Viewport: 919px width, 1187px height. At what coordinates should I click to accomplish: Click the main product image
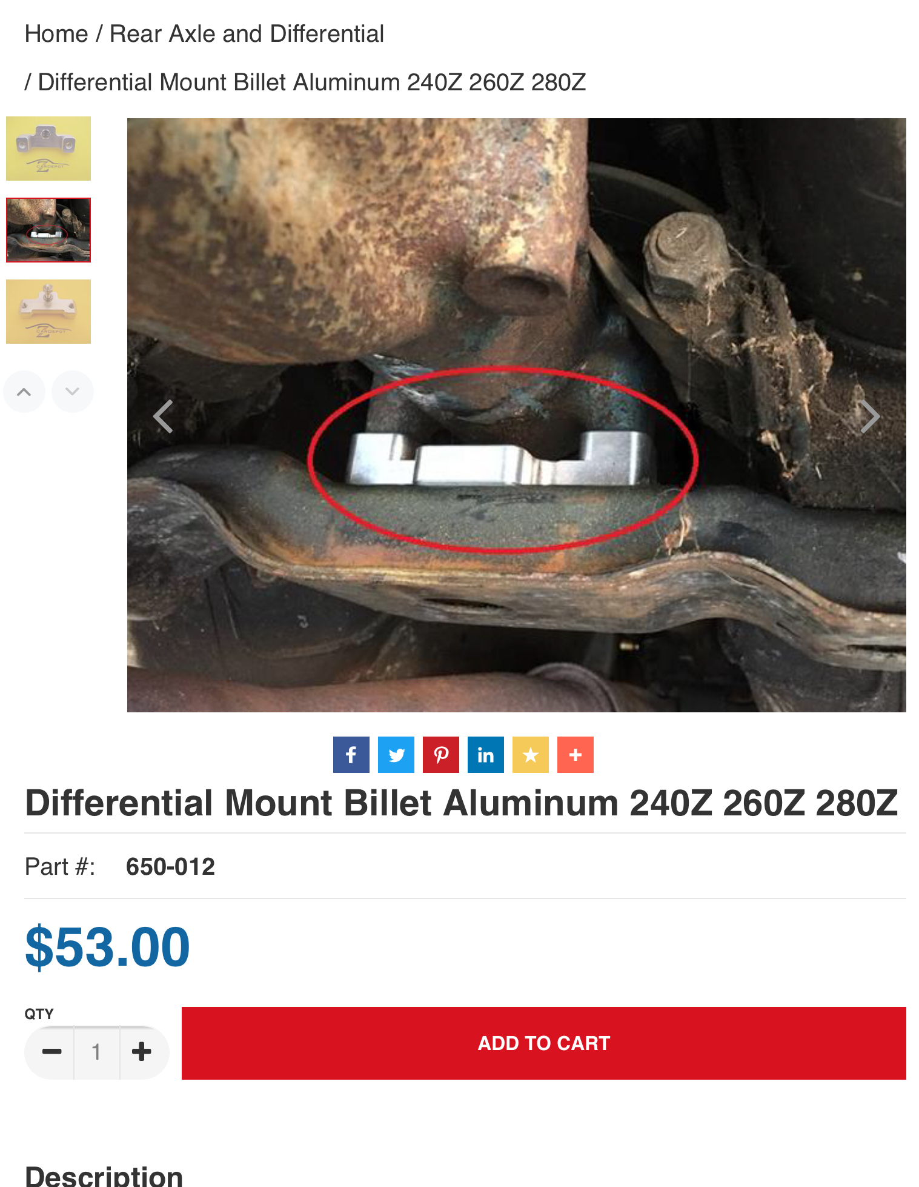tap(517, 415)
